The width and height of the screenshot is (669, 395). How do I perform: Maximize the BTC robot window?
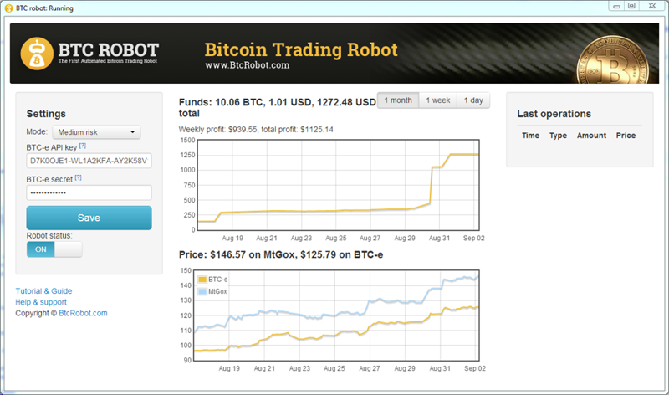pyautogui.click(x=631, y=6)
